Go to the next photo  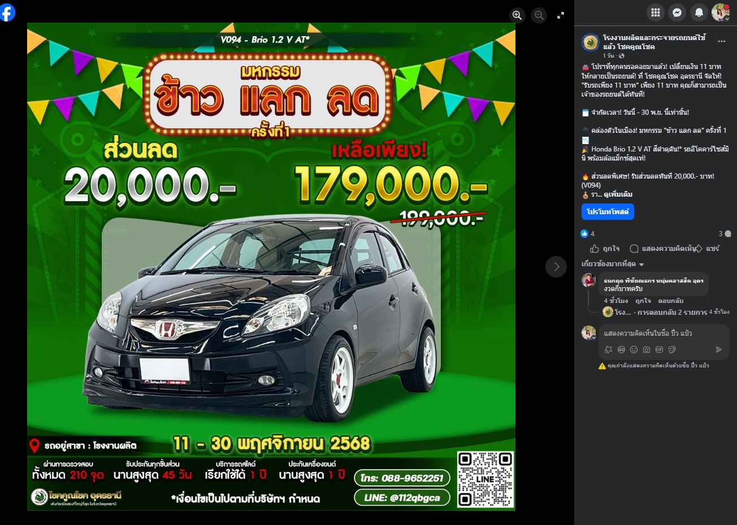pyautogui.click(x=556, y=267)
